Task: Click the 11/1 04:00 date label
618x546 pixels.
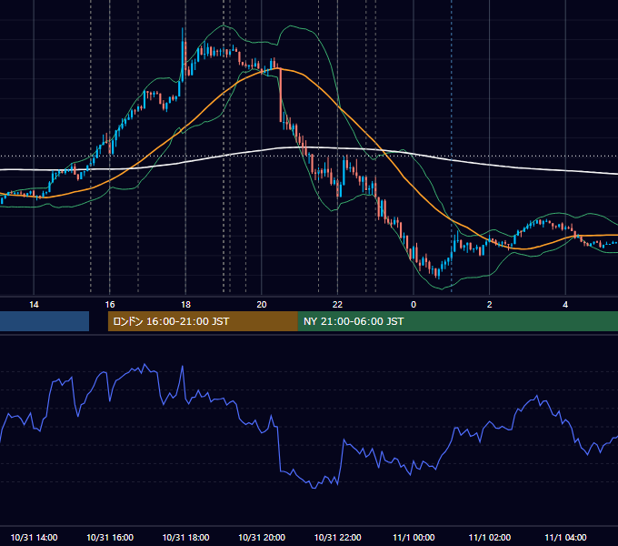Action: coord(565,537)
